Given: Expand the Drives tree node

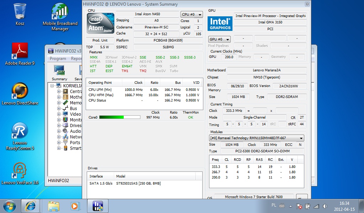Looking at the screenshot, I should click(59, 125).
